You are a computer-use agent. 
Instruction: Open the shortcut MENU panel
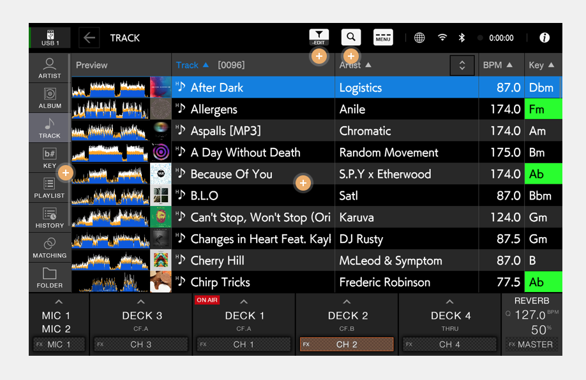pyautogui.click(x=382, y=37)
